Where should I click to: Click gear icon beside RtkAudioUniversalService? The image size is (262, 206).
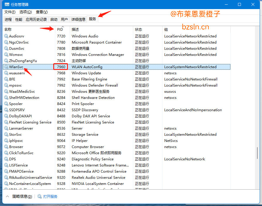[6, 177]
